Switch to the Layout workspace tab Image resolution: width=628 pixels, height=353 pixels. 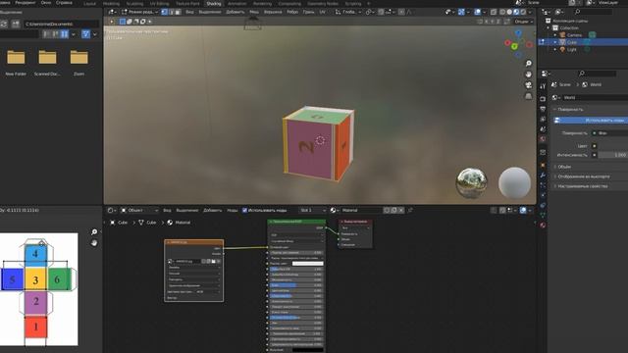[89, 4]
